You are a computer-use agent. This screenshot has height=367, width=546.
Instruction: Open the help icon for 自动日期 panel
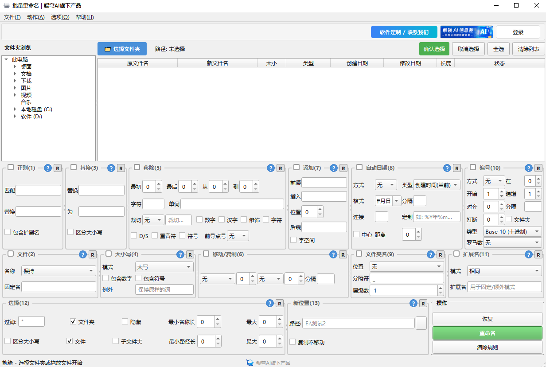point(447,168)
